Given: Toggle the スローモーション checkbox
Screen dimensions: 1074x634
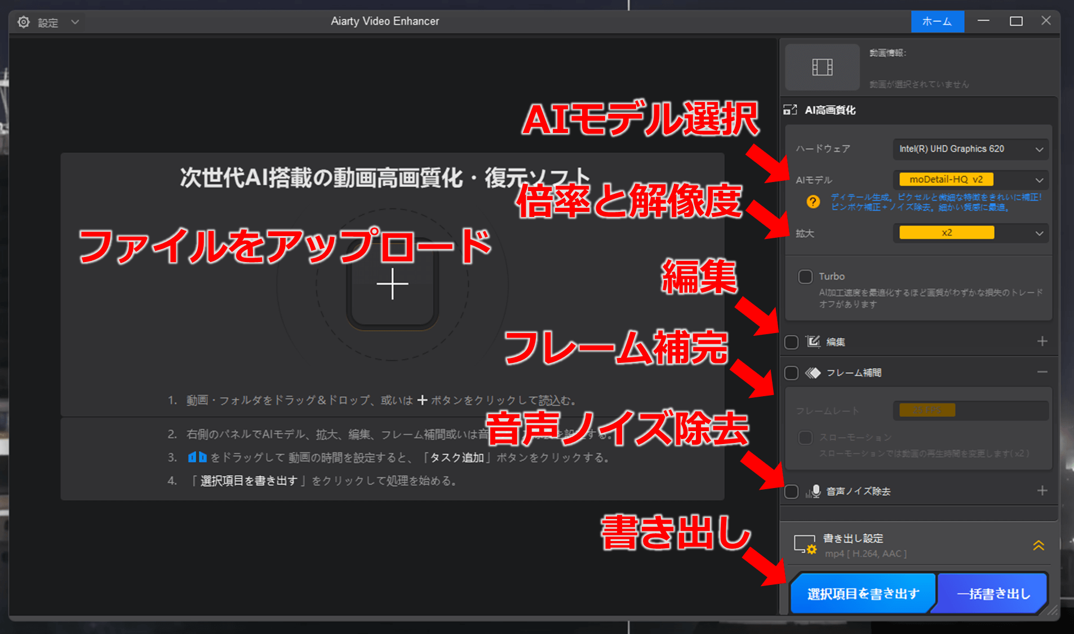Looking at the screenshot, I should click(805, 438).
